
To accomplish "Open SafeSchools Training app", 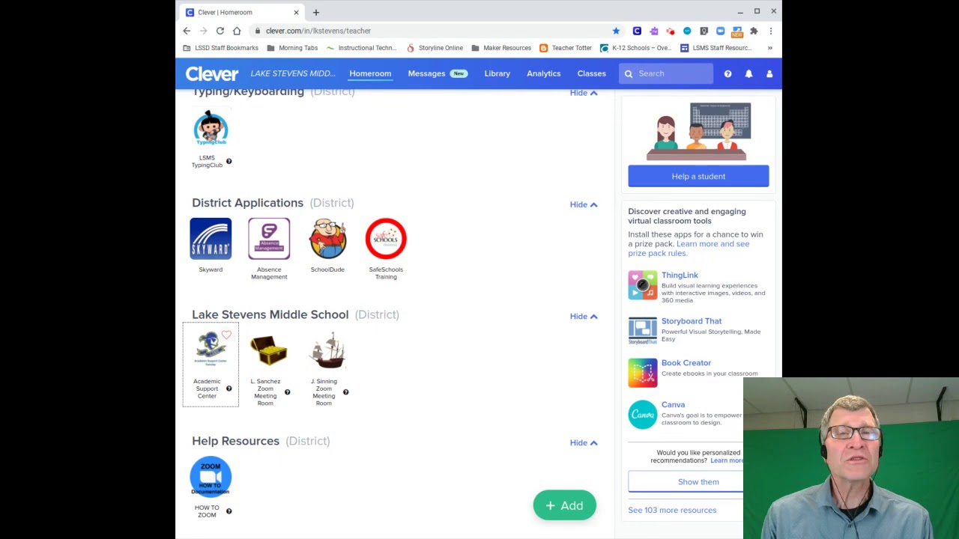I will coord(386,239).
